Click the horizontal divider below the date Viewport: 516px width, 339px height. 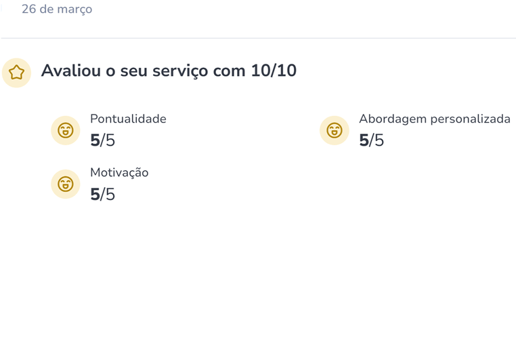point(258,38)
